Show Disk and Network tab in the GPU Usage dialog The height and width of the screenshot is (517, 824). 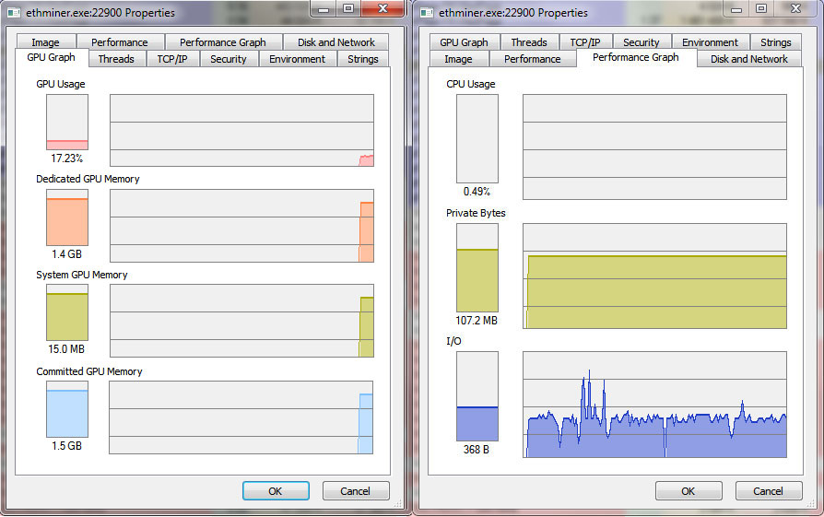[335, 42]
